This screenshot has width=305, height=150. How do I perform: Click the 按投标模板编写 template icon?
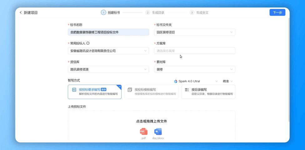(130, 90)
